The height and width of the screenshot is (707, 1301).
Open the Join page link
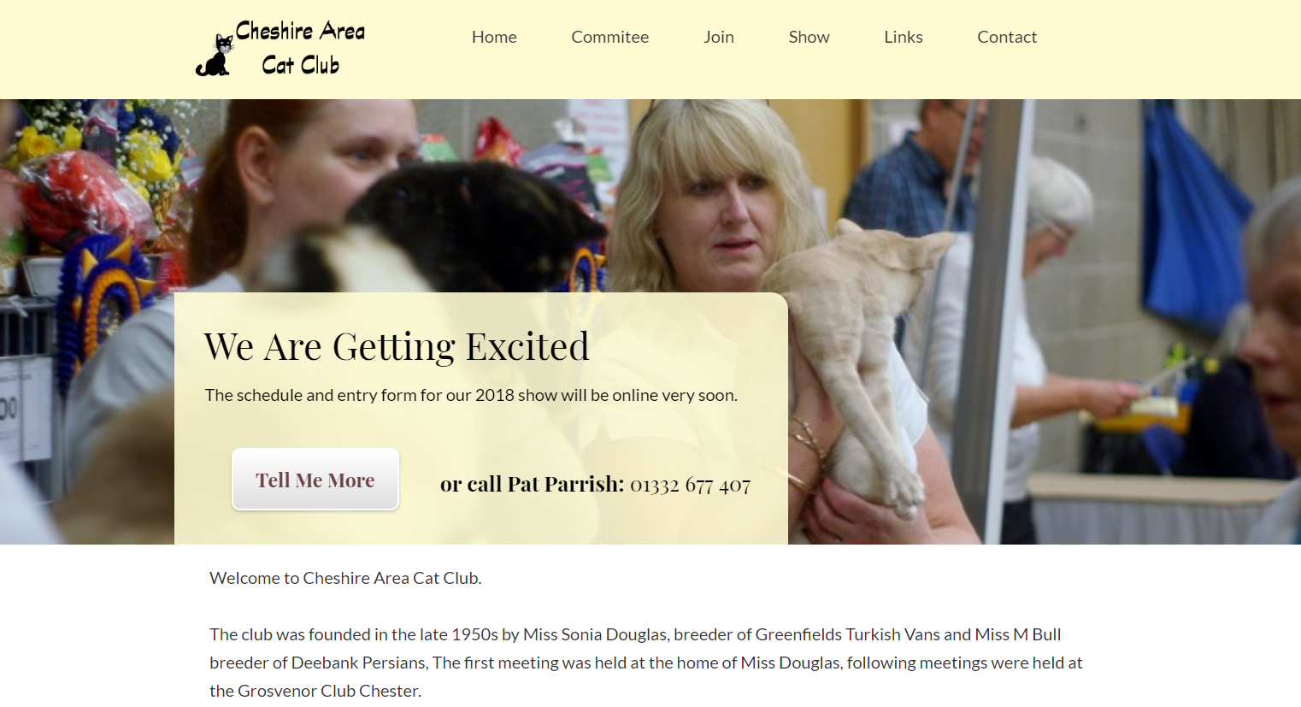719,37
